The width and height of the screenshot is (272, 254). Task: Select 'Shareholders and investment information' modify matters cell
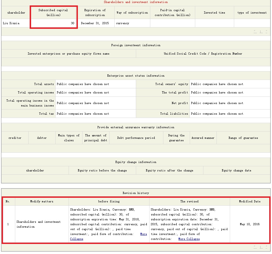42,224
